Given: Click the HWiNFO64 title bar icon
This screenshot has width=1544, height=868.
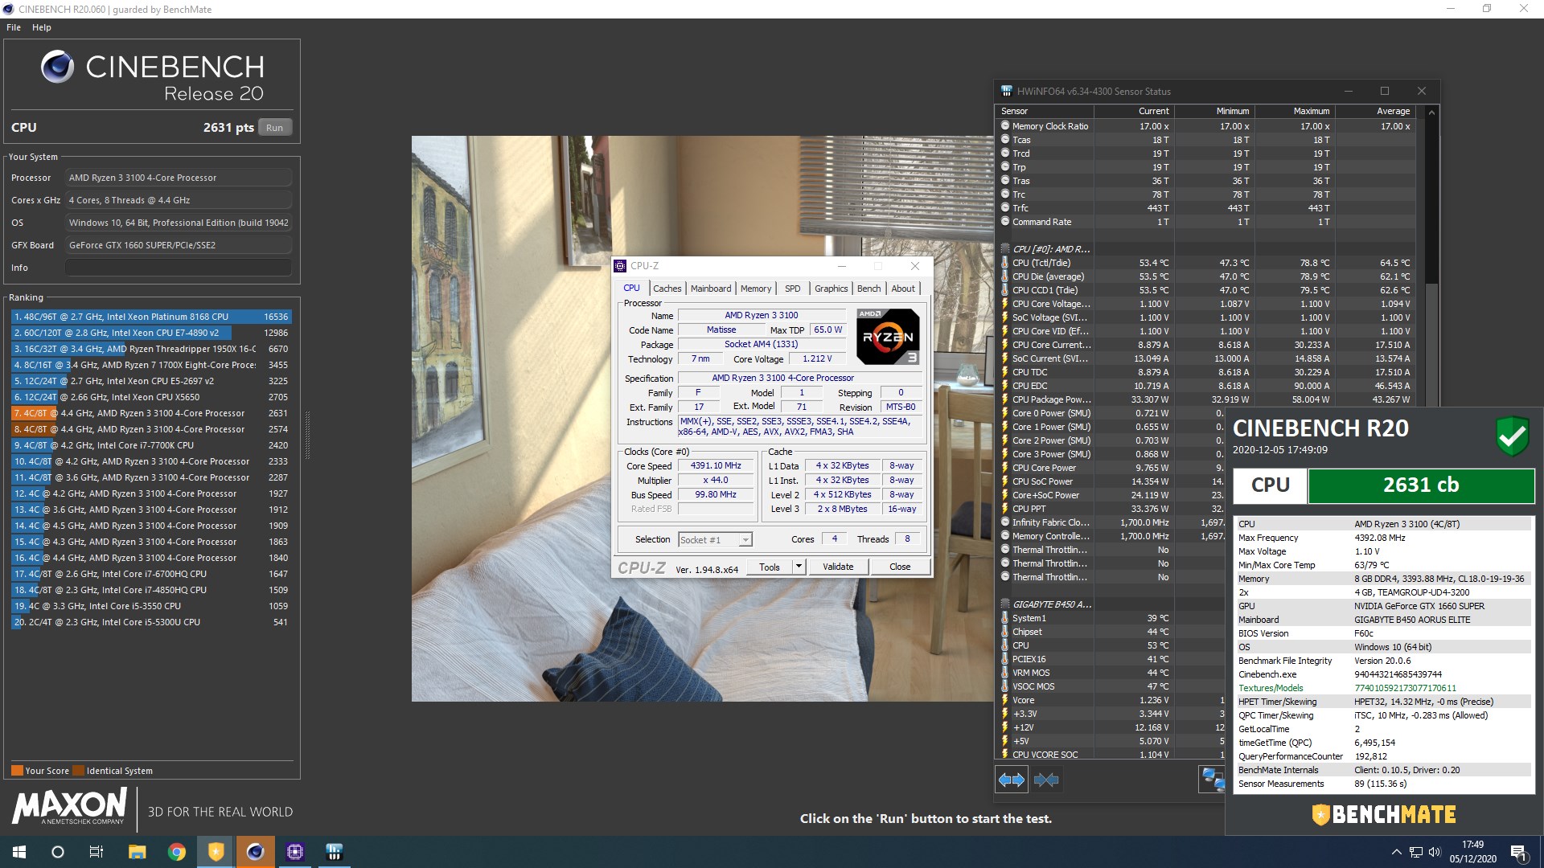Looking at the screenshot, I should (x=1006, y=91).
